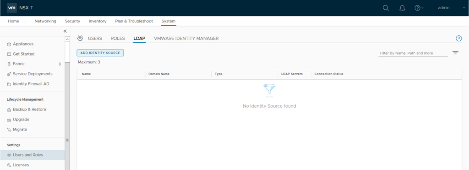Click the LDAP Servers column header
The image size is (469, 170).
[x=292, y=74]
